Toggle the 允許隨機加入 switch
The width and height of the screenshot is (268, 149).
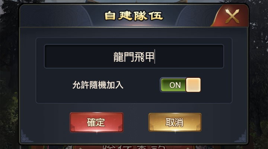coord(181,85)
